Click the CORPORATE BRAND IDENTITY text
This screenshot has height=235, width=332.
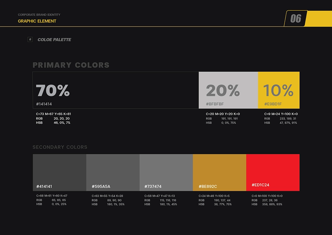point(39,15)
